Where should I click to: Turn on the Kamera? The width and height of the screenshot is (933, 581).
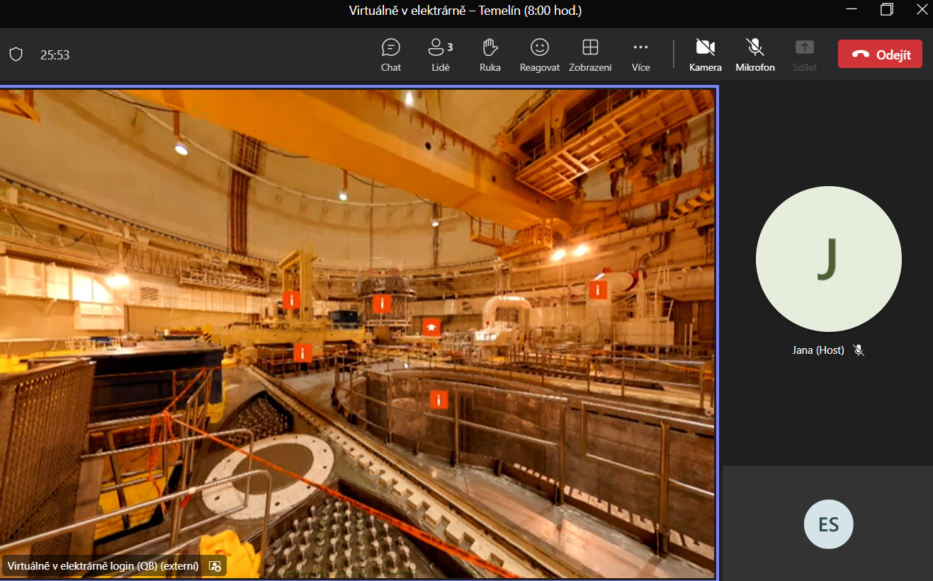[x=706, y=55]
